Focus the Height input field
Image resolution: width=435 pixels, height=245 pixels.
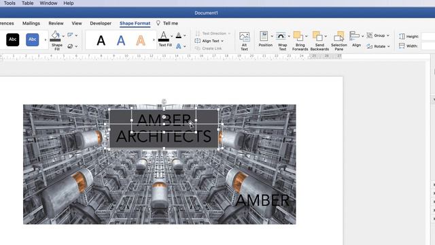(x=428, y=36)
